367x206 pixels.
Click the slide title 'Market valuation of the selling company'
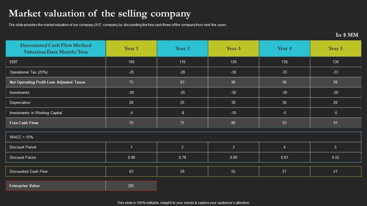[x=100, y=13]
